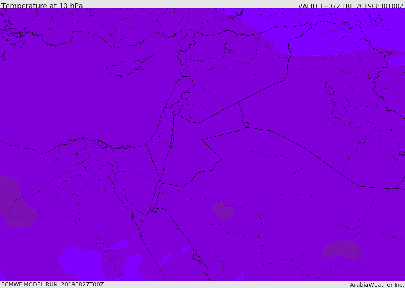
Task: Click the 'ArabiaWeather Inc.' credit text
Action: 377,285
